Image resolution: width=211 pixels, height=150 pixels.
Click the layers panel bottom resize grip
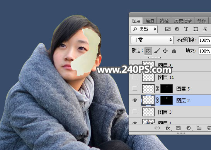[x=181, y=133]
